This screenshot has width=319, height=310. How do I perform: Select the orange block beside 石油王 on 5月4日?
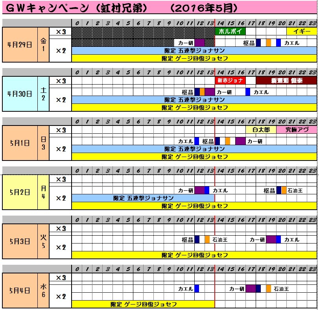(x=269, y=289)
